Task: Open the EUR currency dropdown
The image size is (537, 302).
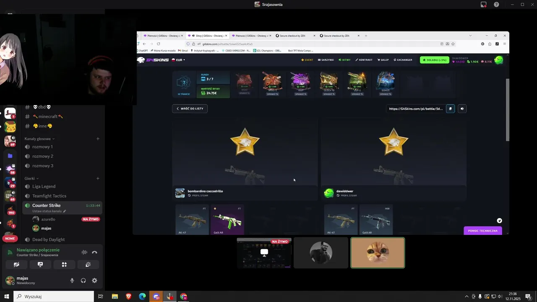Action: pyautogui.click(x=178, y=60)
